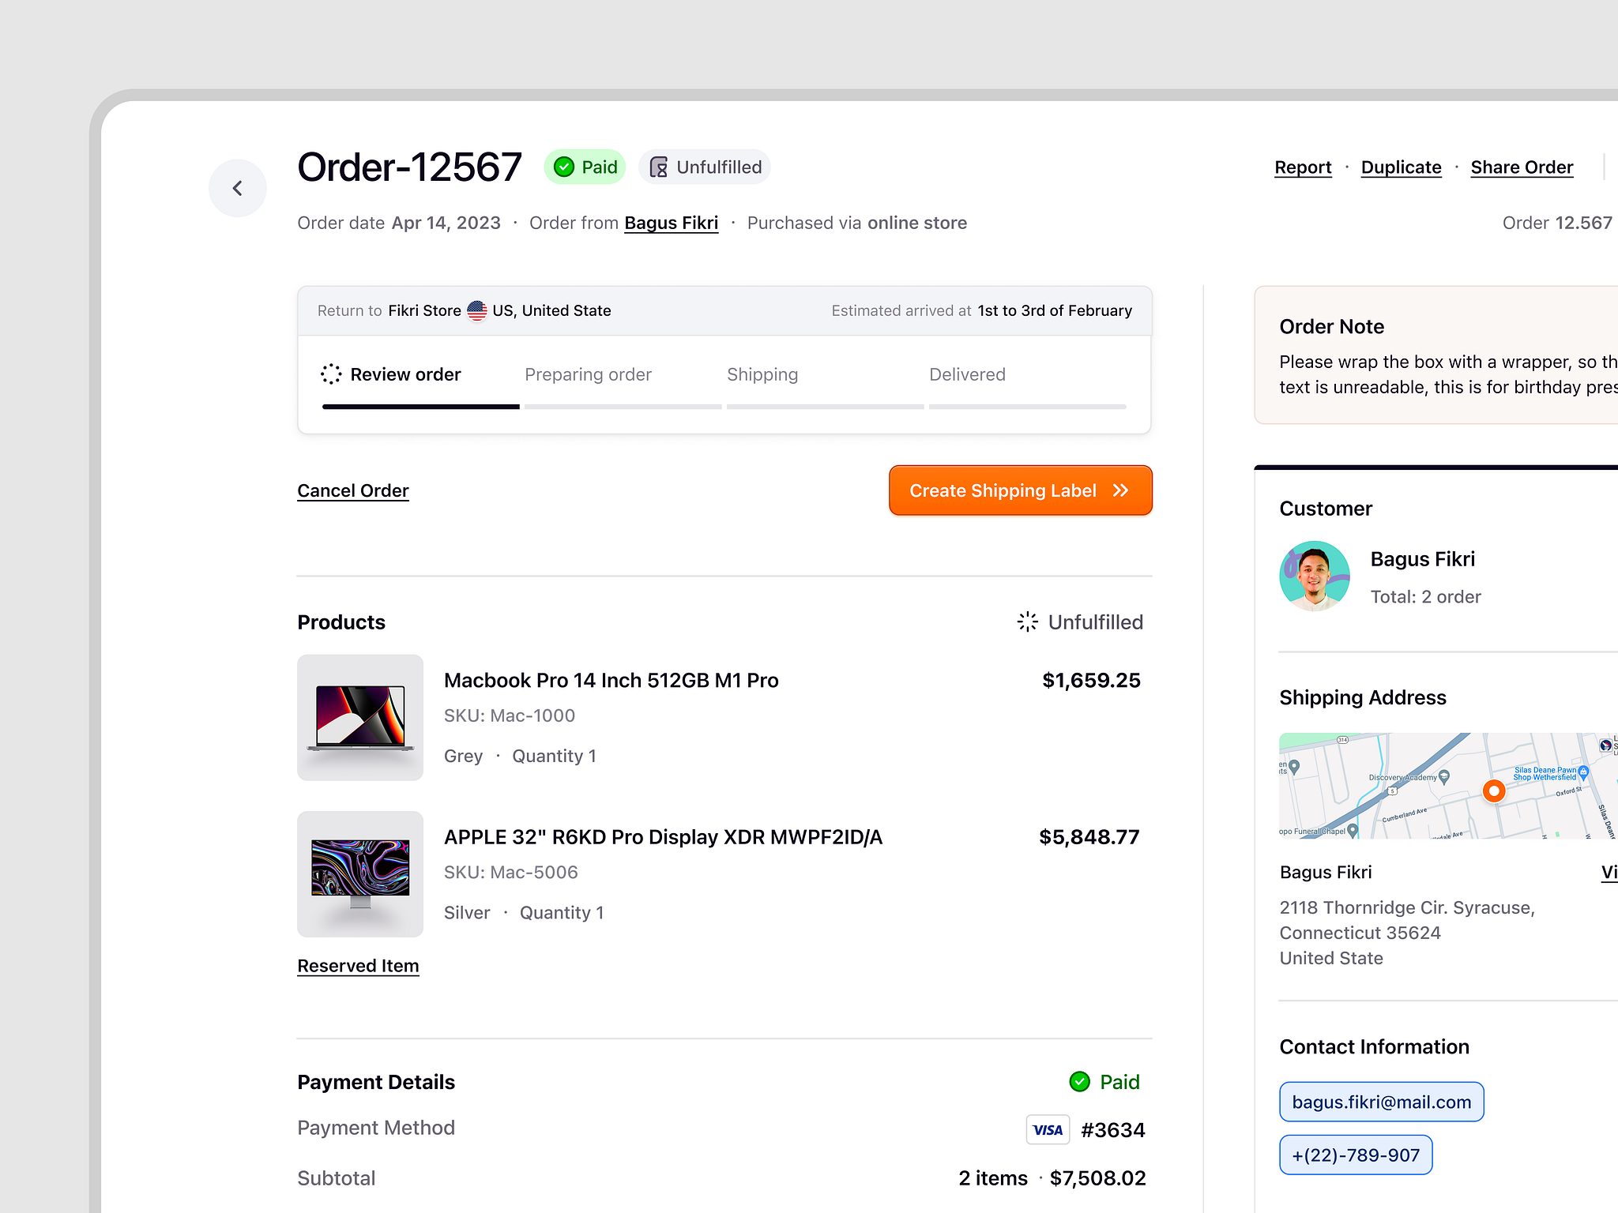Create a shipping label
Viewport: 1618px width, 1213px height.
1019,490
